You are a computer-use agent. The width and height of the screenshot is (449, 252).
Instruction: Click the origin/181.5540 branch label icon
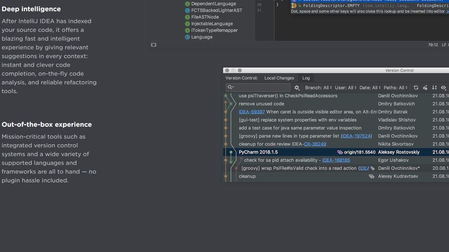(340, 152)
